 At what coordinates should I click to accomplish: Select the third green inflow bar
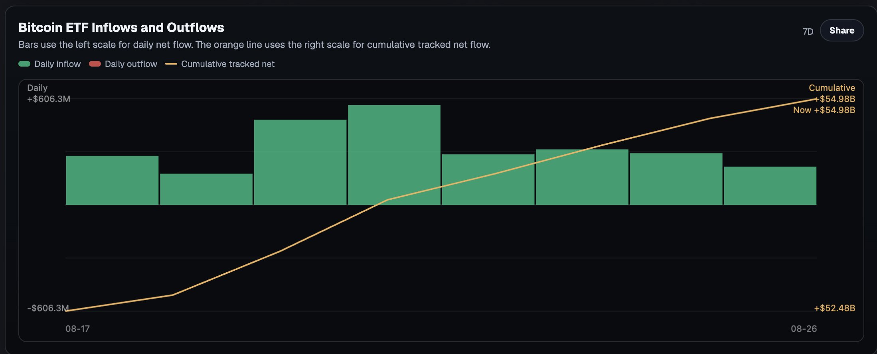tap(300, 162)
